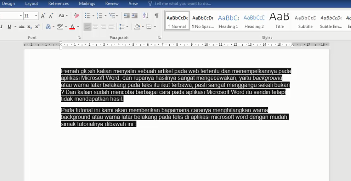Click text "simak tutorialnya dibawah ini"
This screenshot has height=181, width=351.
[97, 124]
